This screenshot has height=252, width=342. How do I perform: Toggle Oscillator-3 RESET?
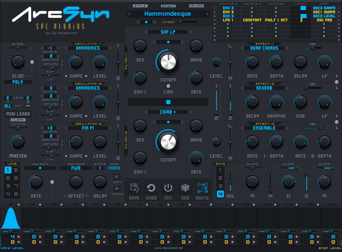point(62,142)
